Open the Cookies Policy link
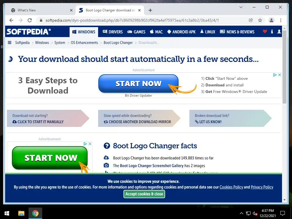 (x=231, y=187)
